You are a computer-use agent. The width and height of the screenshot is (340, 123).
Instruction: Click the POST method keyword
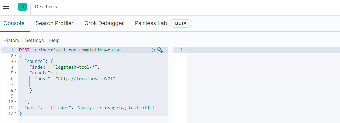pos(24,50)
